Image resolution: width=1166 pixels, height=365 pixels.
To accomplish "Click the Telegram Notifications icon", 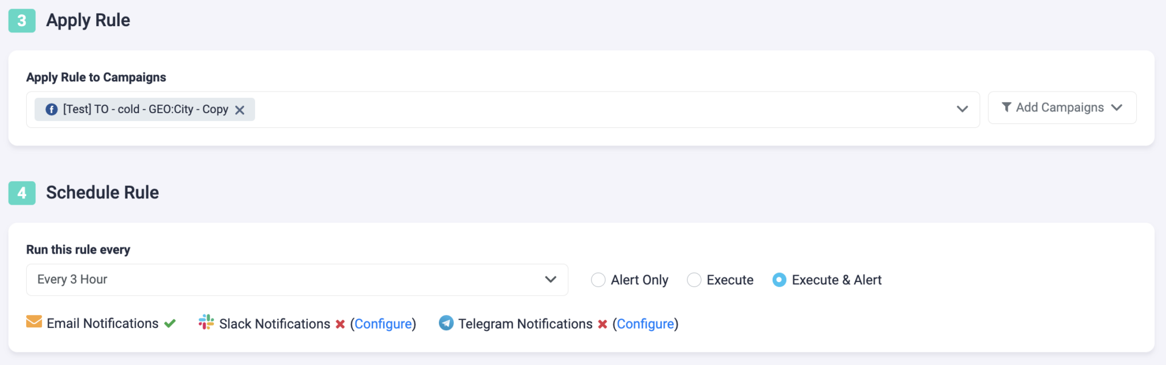I will (447, 323).
